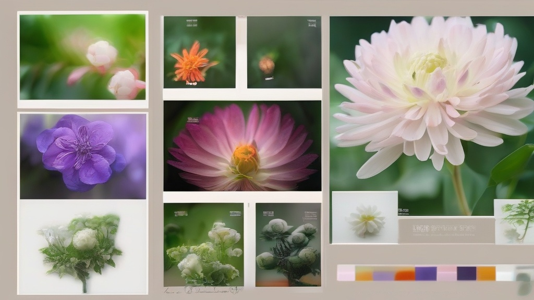Screen dimensions: 534x300
Task: Pick the pale lilac-pink swatch beside the yellow-orange swatch
Action: (x=346, y=273)
